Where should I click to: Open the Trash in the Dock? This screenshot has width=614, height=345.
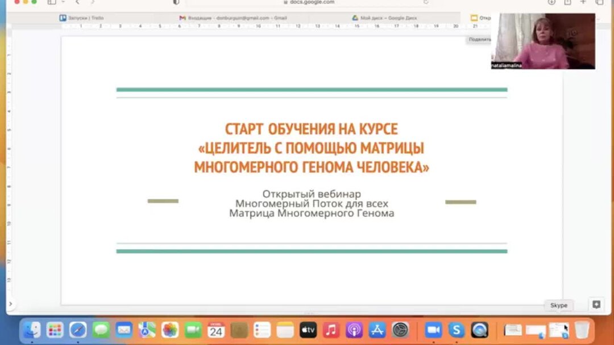(580, 329)
